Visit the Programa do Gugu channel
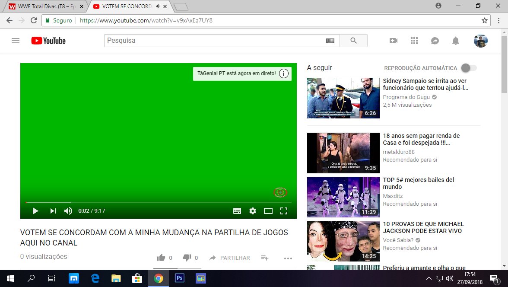508x287 pixels. (x=406, y=97)
